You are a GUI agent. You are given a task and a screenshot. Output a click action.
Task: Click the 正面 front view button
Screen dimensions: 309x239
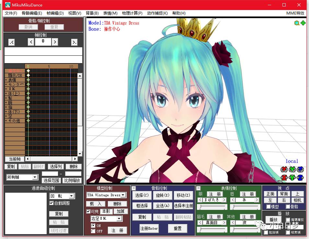pos(270,194)
